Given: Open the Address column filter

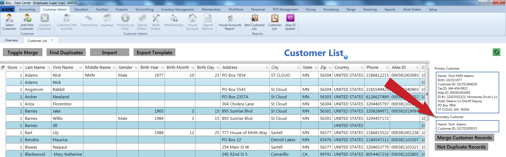Looking at the screenshot, I should click(x=267, y=68).
